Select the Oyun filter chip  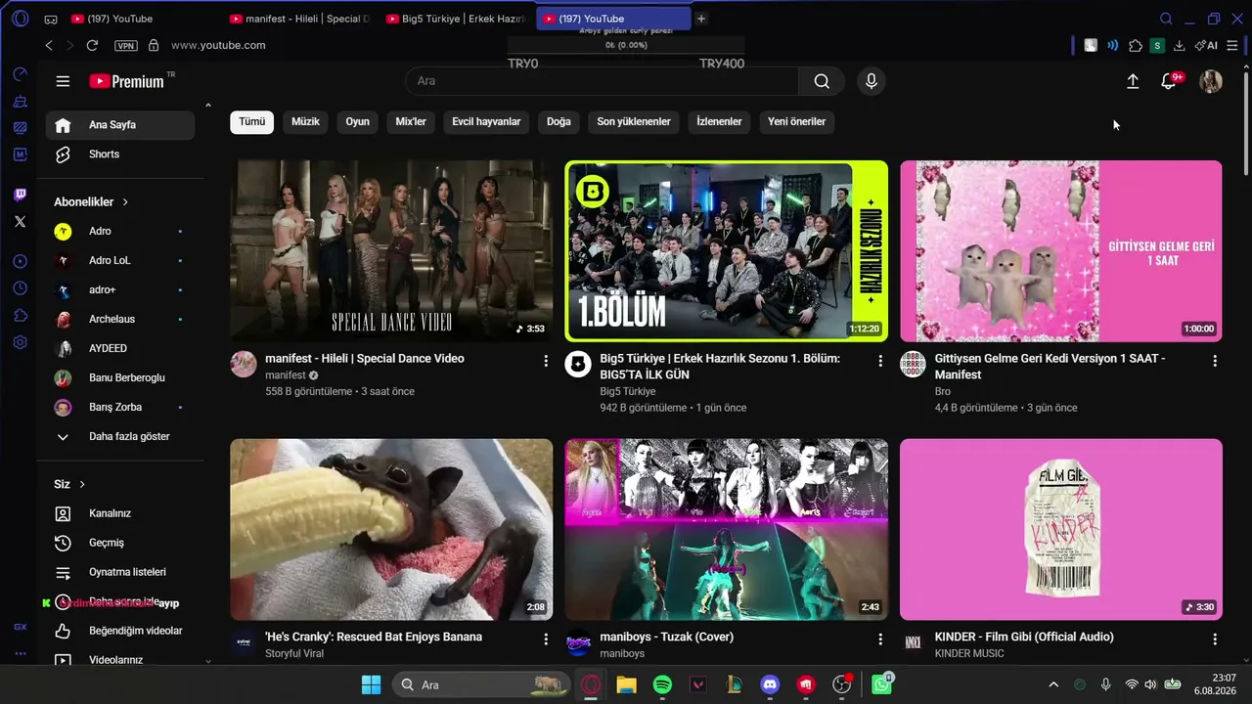click(x=357, y=121)
